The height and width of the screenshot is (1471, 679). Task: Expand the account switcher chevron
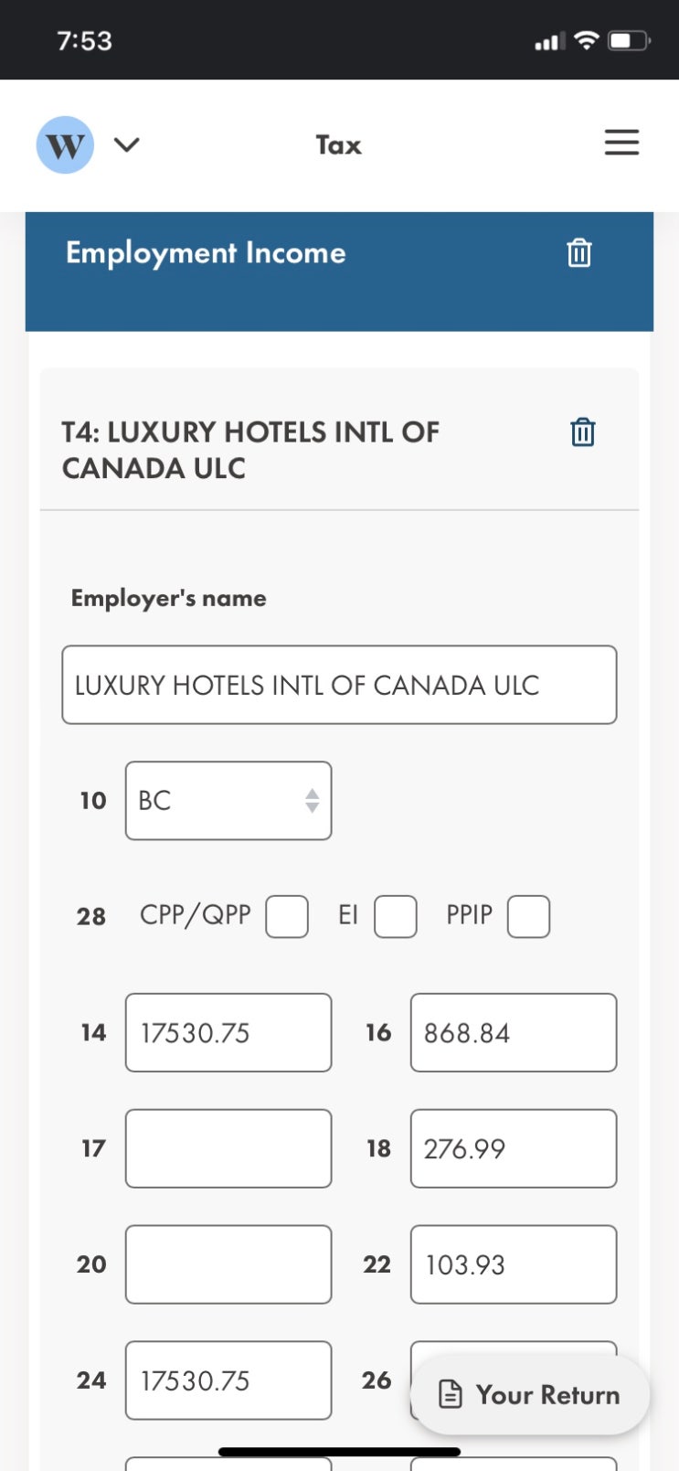pos(127,144)
